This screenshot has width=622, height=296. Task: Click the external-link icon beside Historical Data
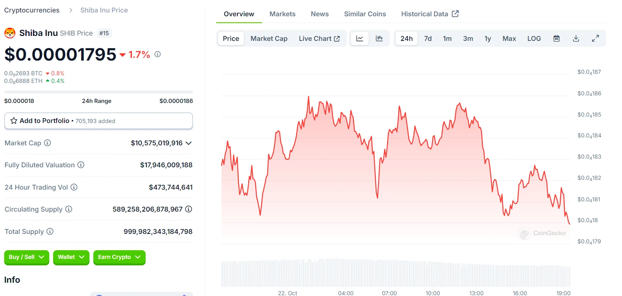456,14
